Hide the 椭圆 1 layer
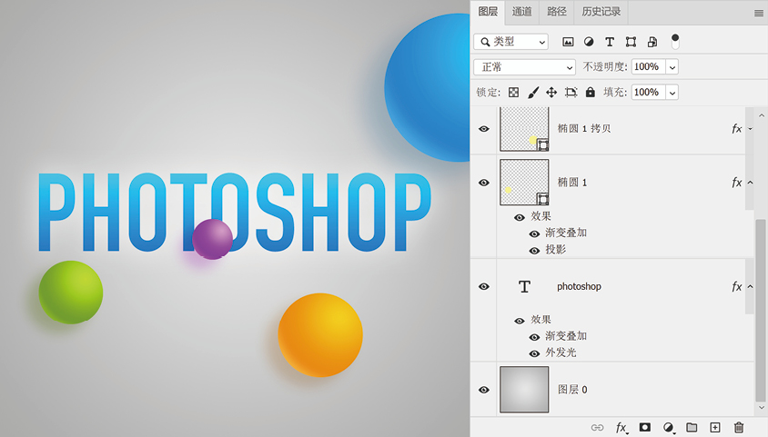 click(x=484, y=183)
